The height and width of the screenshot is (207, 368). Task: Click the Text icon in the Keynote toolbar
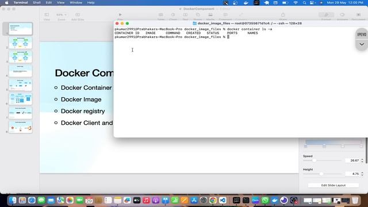185,15
